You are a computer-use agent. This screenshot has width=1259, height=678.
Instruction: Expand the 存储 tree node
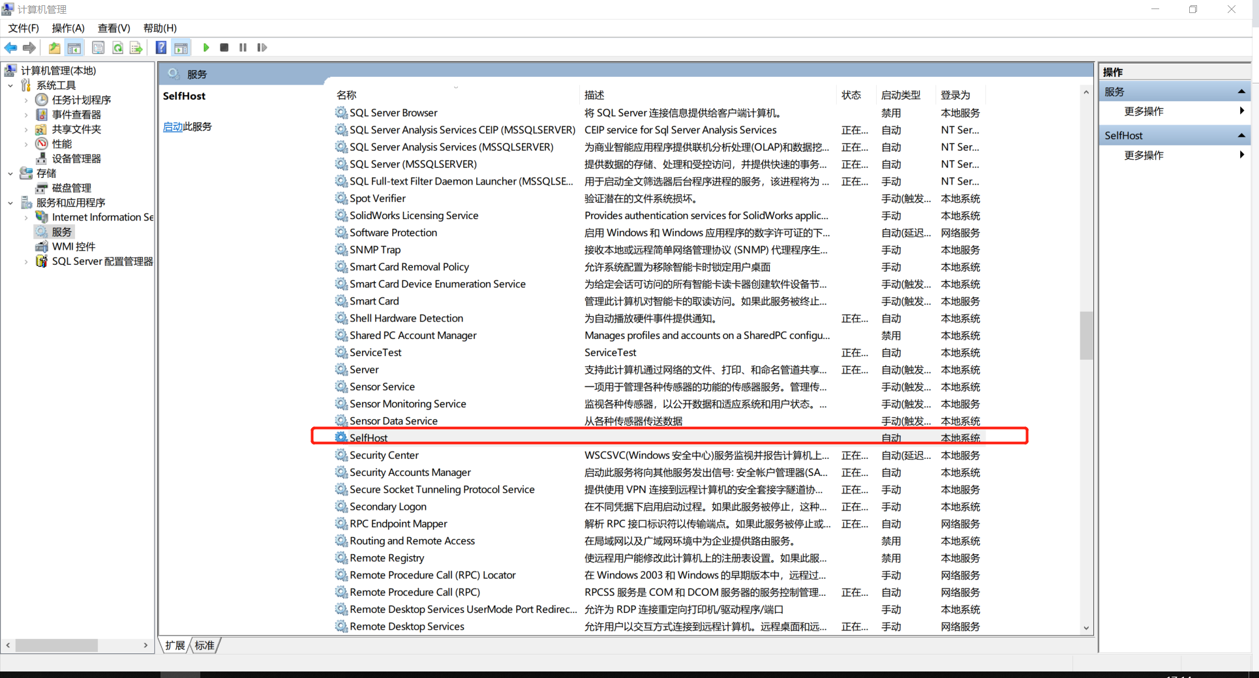click(10, 173)
